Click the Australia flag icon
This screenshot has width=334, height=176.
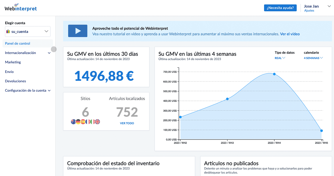coord(74,122)
